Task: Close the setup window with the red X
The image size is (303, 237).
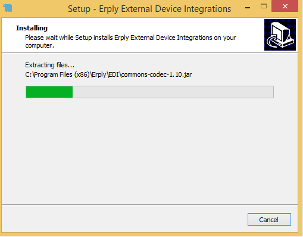Action: tap(285, 7)
